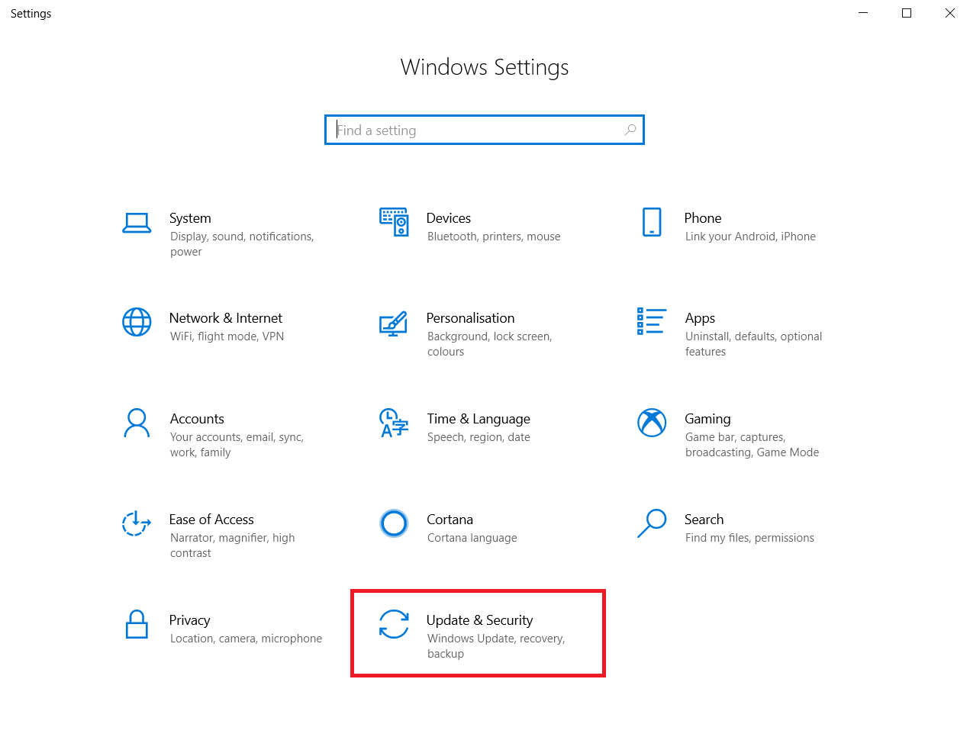Viewport: 970px width, 737px height.
Task: Focus the Find a setting search field
Action: coord(485,130)
